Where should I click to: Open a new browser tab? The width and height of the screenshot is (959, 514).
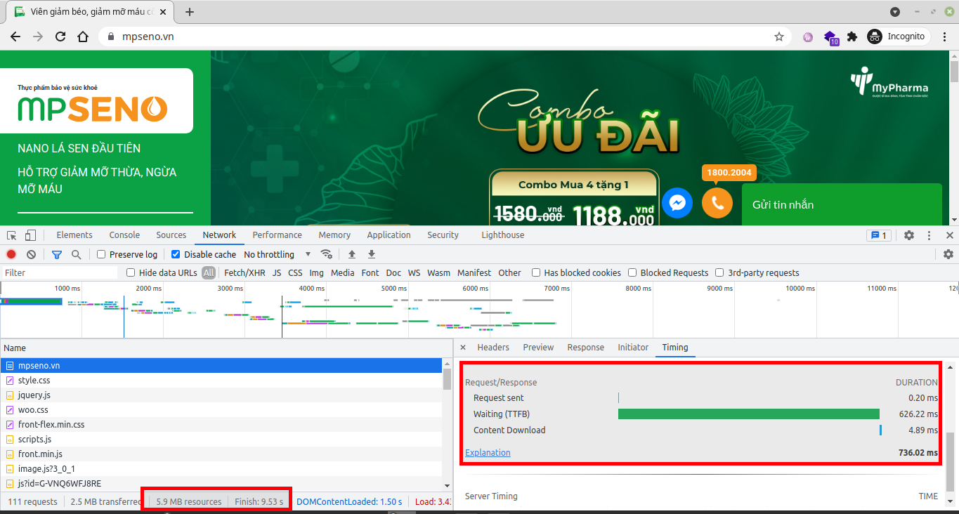pos(190,12)
